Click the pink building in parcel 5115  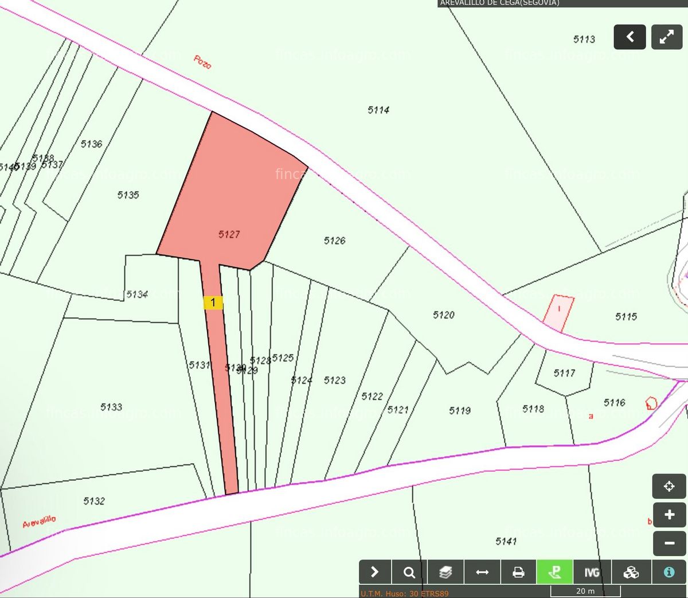(558, 313)
